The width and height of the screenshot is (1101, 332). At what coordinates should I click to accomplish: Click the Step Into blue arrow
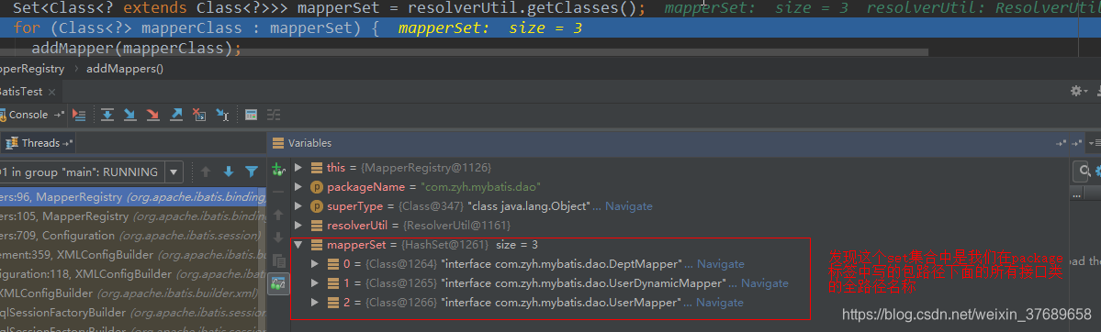click(129, 115)
